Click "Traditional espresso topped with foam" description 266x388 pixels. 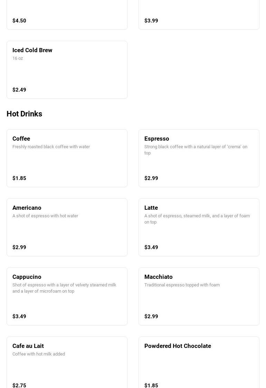pos(182,285)
